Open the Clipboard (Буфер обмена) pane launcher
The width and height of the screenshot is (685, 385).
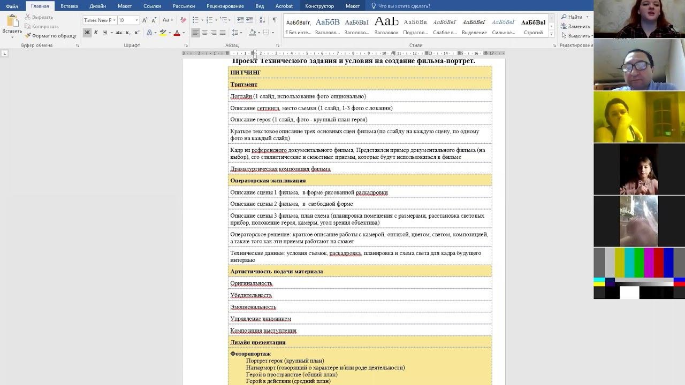coord(78,45)
